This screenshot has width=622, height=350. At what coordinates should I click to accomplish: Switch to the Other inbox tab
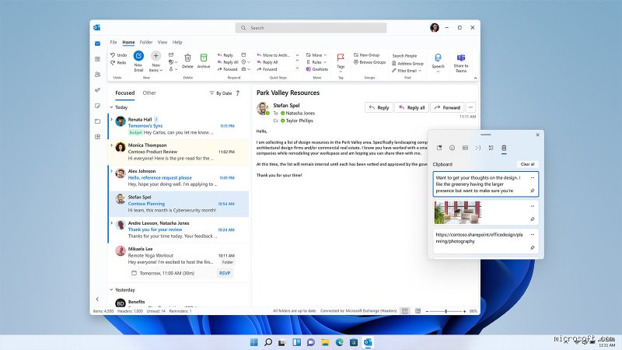(x=149, y=93)
